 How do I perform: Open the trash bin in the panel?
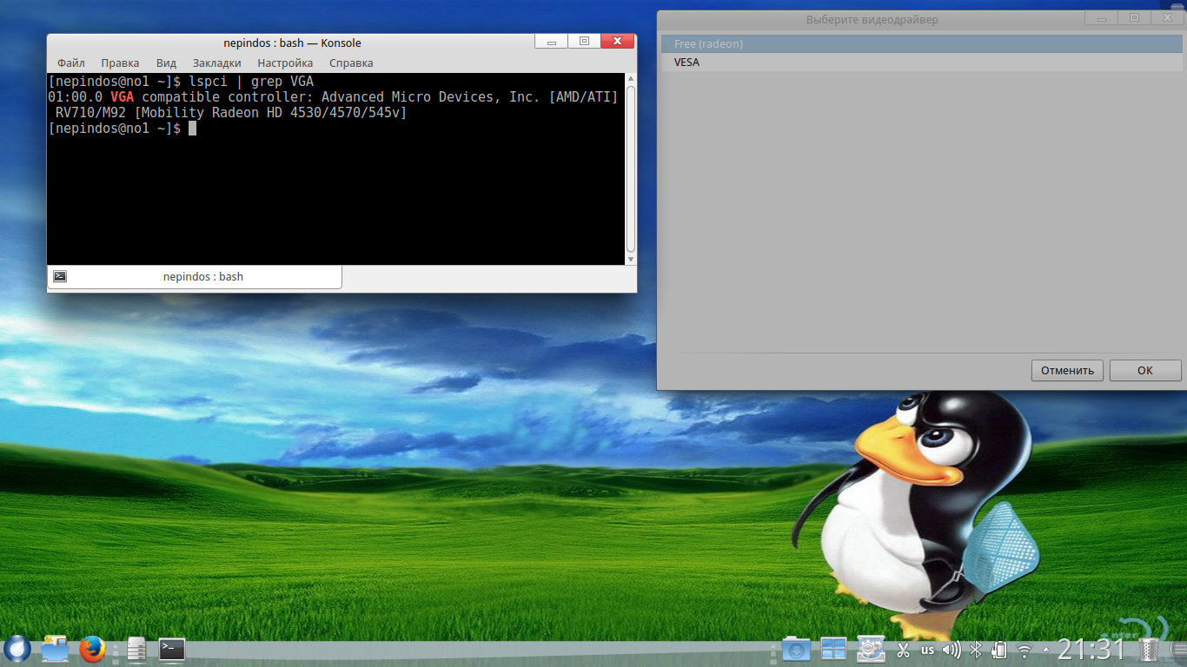(1150, 650)
